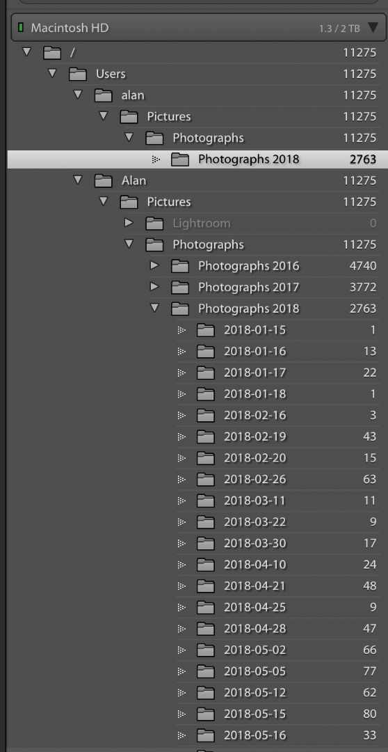Collapse the Macintosh HD volume panel
This screenshot has width=388, height=752.
coord(373,28)
